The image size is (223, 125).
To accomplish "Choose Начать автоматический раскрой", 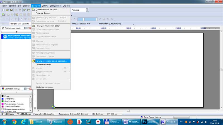I will click(51, 61).
